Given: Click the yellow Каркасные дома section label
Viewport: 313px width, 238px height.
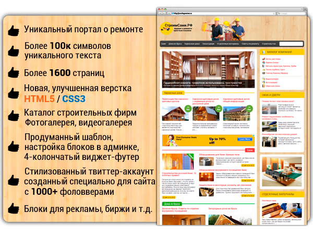Looking at the screenshot, I should click(x=173, y=93).
